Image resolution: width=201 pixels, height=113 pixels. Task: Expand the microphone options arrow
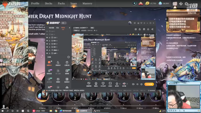[120, 84]
